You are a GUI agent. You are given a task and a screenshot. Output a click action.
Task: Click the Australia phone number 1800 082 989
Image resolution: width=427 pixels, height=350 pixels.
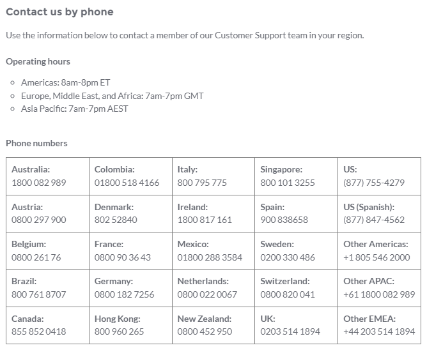[38, 183]
